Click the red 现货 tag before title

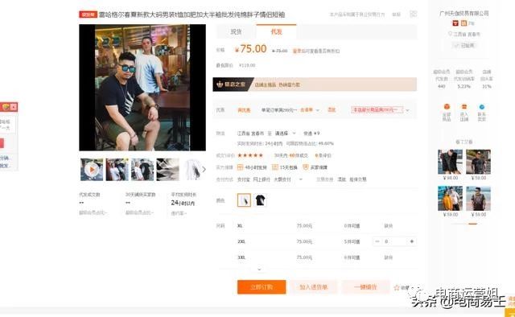click(x=88, y=14)
